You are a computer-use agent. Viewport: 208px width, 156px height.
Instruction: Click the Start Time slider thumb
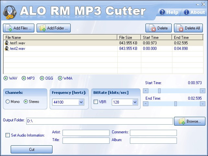pyautogui.click(x=159, y=91)
